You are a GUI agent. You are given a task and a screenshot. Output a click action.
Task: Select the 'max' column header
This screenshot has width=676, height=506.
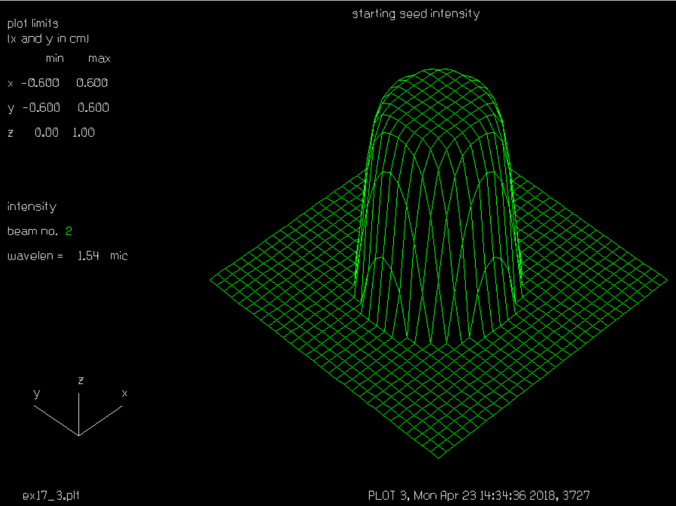[x=99, y=59]
